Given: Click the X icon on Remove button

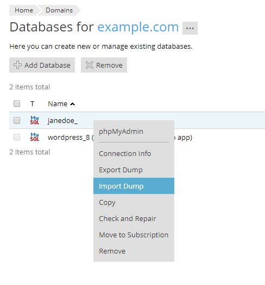Looking at the screenshot, I should [x=90, y=65].
